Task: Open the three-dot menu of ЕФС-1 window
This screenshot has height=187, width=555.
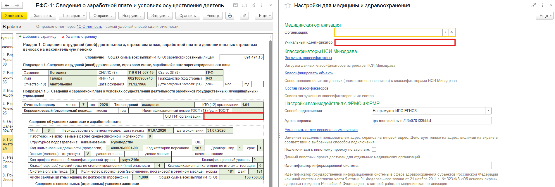Action: 262,5
